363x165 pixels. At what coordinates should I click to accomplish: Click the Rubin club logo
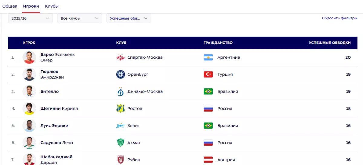pos(120,160)
